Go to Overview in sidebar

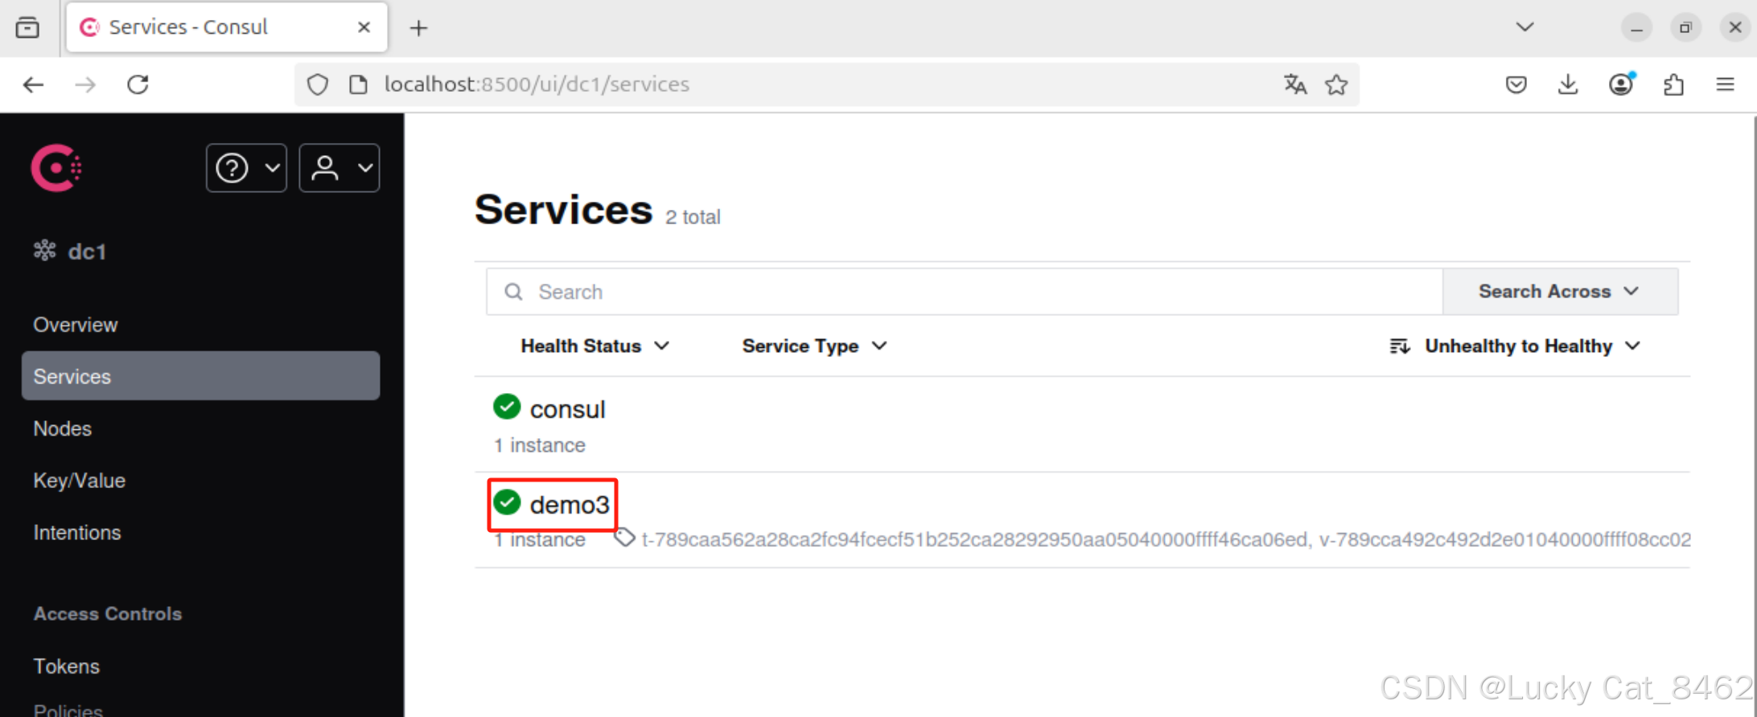point(76,325)
